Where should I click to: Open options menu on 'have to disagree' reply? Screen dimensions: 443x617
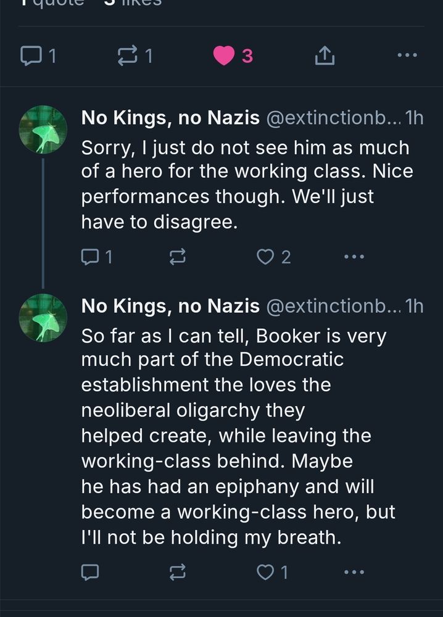click(354, 256)
